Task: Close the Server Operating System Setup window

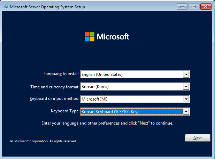Action: [206, 7]
